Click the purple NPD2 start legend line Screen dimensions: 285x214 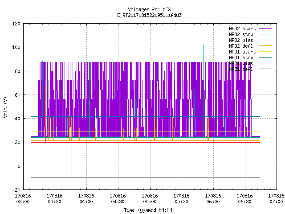point(265,29)
